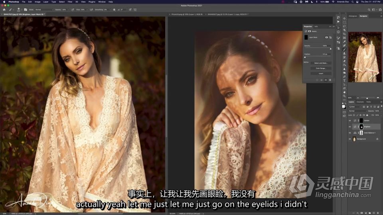Click the add vector mask icon
Screen dimensions: 383x215
click(x=330, y=37)
